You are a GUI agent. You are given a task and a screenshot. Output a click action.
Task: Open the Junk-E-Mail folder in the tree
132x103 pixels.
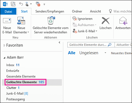click(17, 94)
